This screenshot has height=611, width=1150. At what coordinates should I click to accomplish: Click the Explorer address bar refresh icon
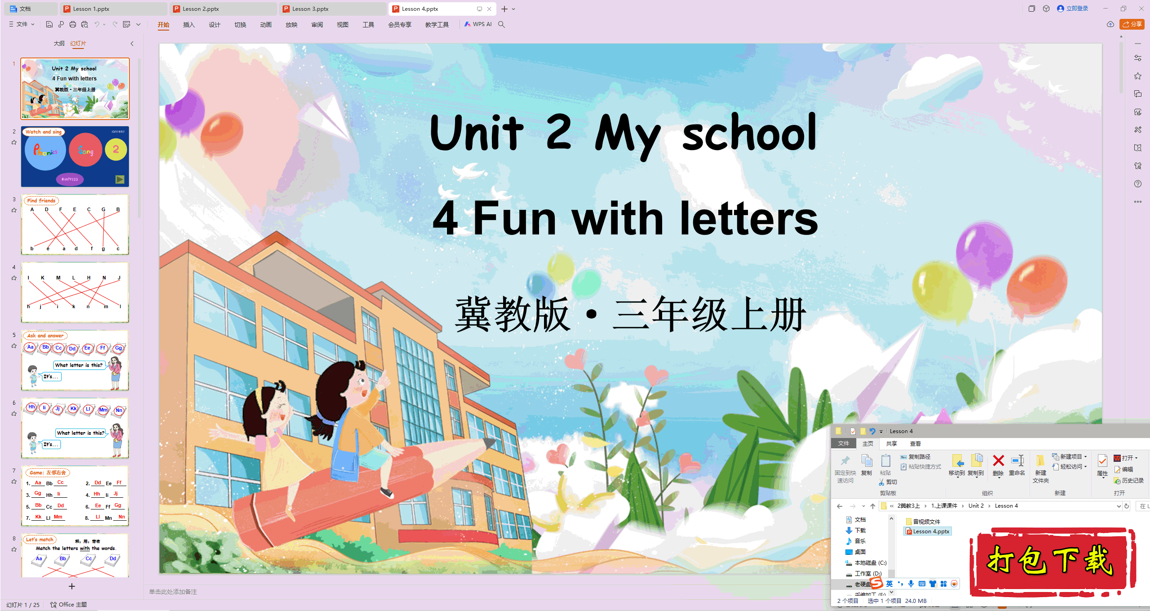tap(1127, 506)
